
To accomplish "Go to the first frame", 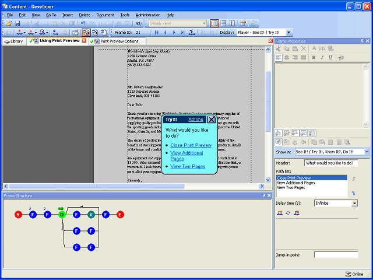I will pos(156,33).
